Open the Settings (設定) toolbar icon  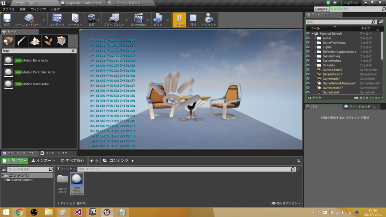point(92,20)
